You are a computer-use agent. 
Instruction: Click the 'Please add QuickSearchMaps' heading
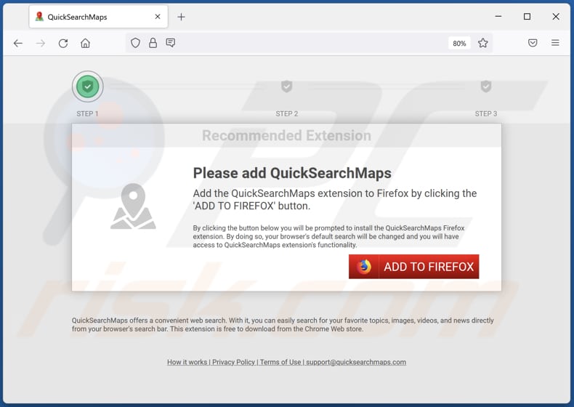[292, 173]
